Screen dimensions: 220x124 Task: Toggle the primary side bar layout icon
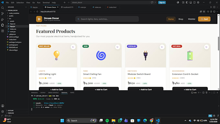click(x=187, y=3)
